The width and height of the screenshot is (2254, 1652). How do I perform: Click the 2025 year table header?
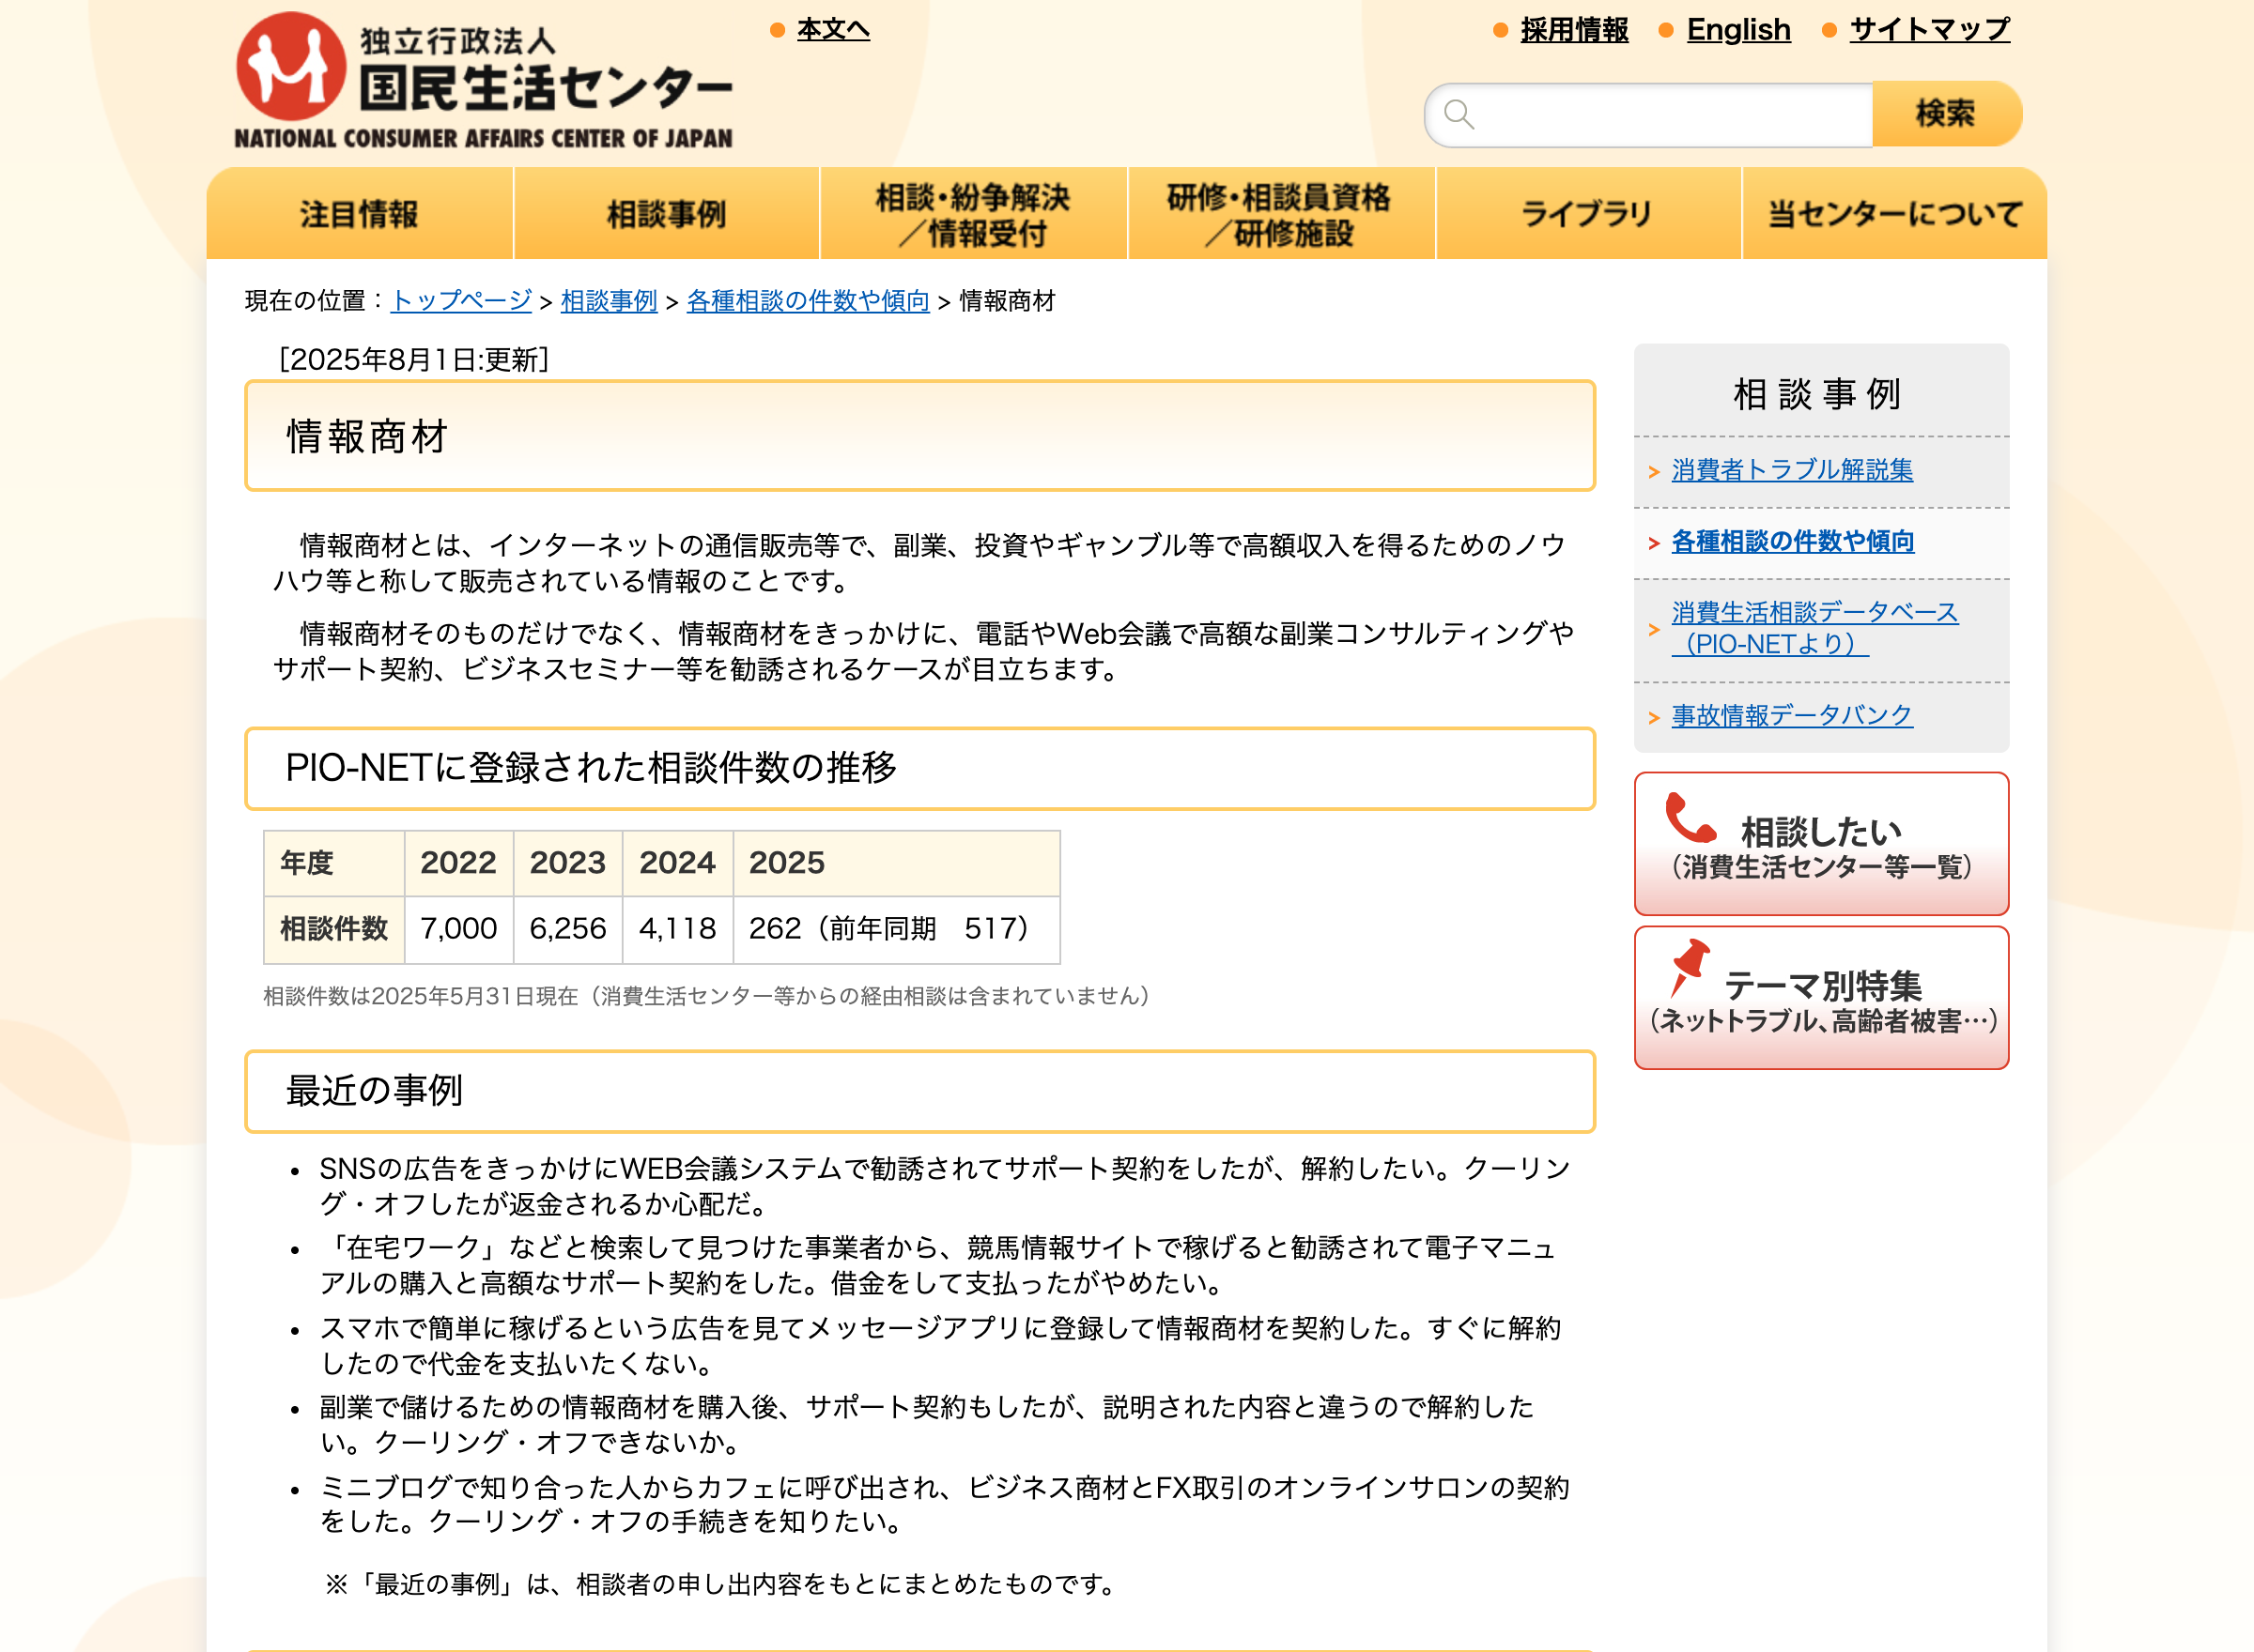(896, 863)
